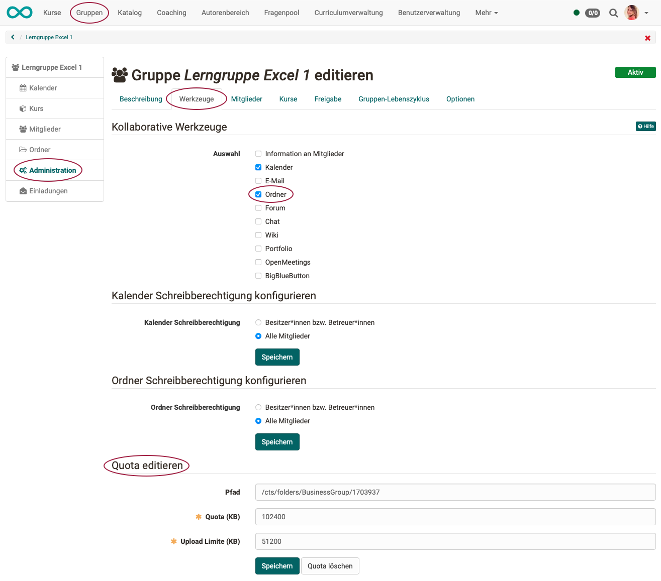Enable the BigBlueButton checkbox
This screenshot has width=661, height=581.
click(x=258, y=276)
